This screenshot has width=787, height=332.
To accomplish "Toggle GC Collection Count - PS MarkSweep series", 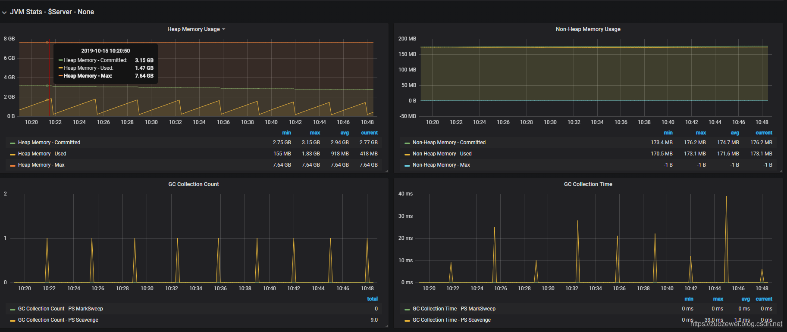I will click(x=60, y=309).
